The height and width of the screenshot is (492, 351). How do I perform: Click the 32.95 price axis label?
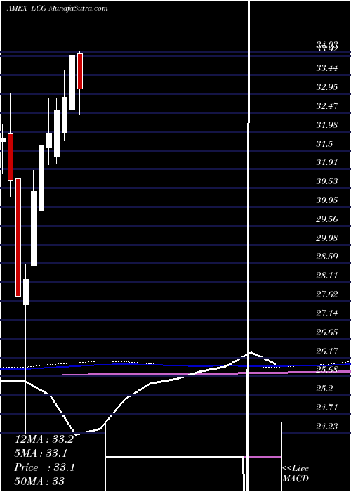pyautogui.click(x=327, y=87)
